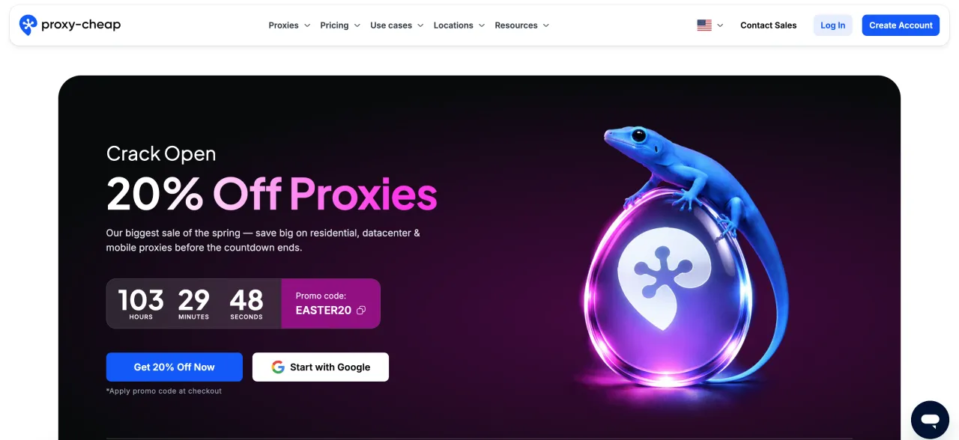Click the Start with Google button
This screenshot has width=959, height=440.
click(321, 367)
